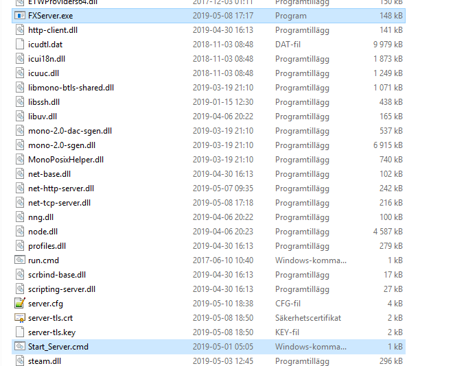Select the file name libuv.dll
466x366 pixels.
(x=43, y=117)
